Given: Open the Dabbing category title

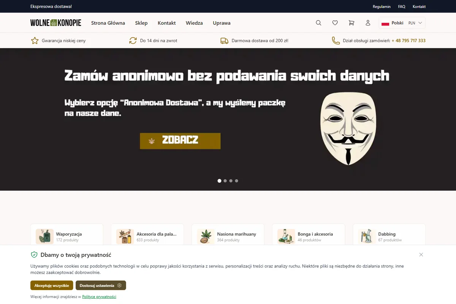Looking at the screenshot, I should pos(387,234).
